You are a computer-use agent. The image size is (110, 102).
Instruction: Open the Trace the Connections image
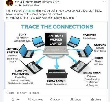point(56,55)
